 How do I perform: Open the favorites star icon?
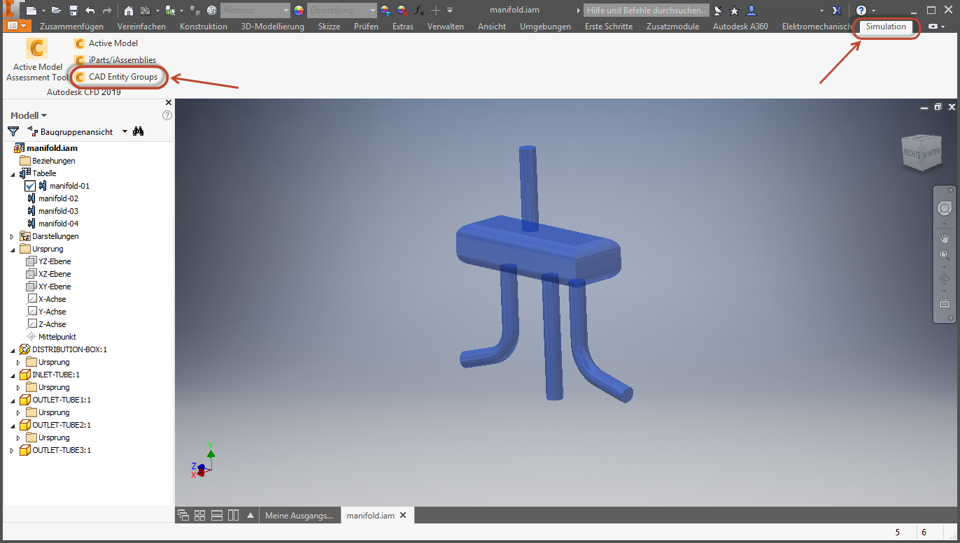tap(734, 10)
